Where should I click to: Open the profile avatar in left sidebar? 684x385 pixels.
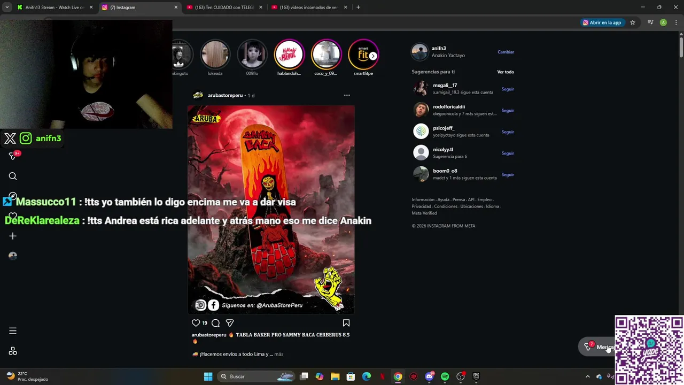tap(13, 256)
